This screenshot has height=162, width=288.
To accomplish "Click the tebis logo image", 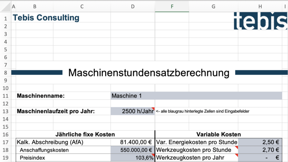I will click(x=260, y=21).
